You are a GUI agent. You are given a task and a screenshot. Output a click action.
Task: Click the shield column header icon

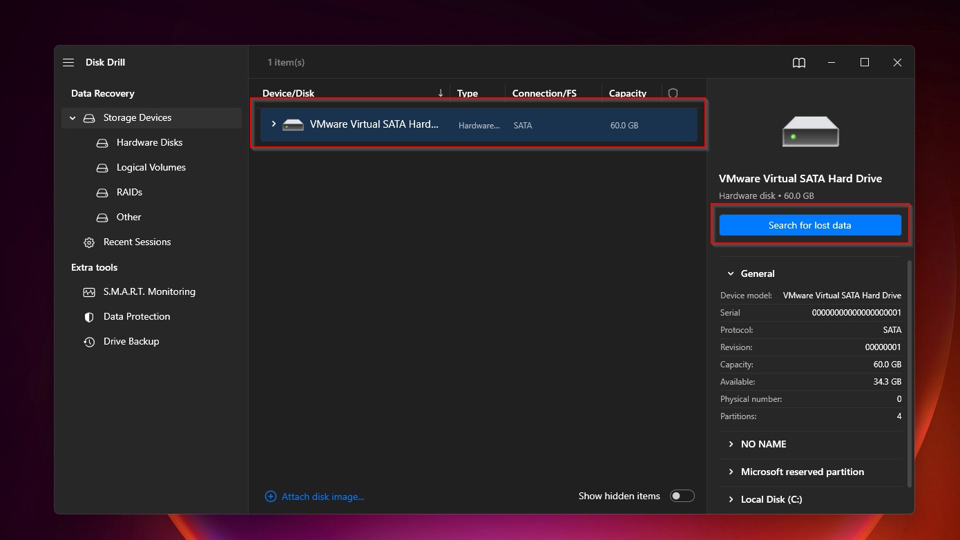(x=673, y=93)
